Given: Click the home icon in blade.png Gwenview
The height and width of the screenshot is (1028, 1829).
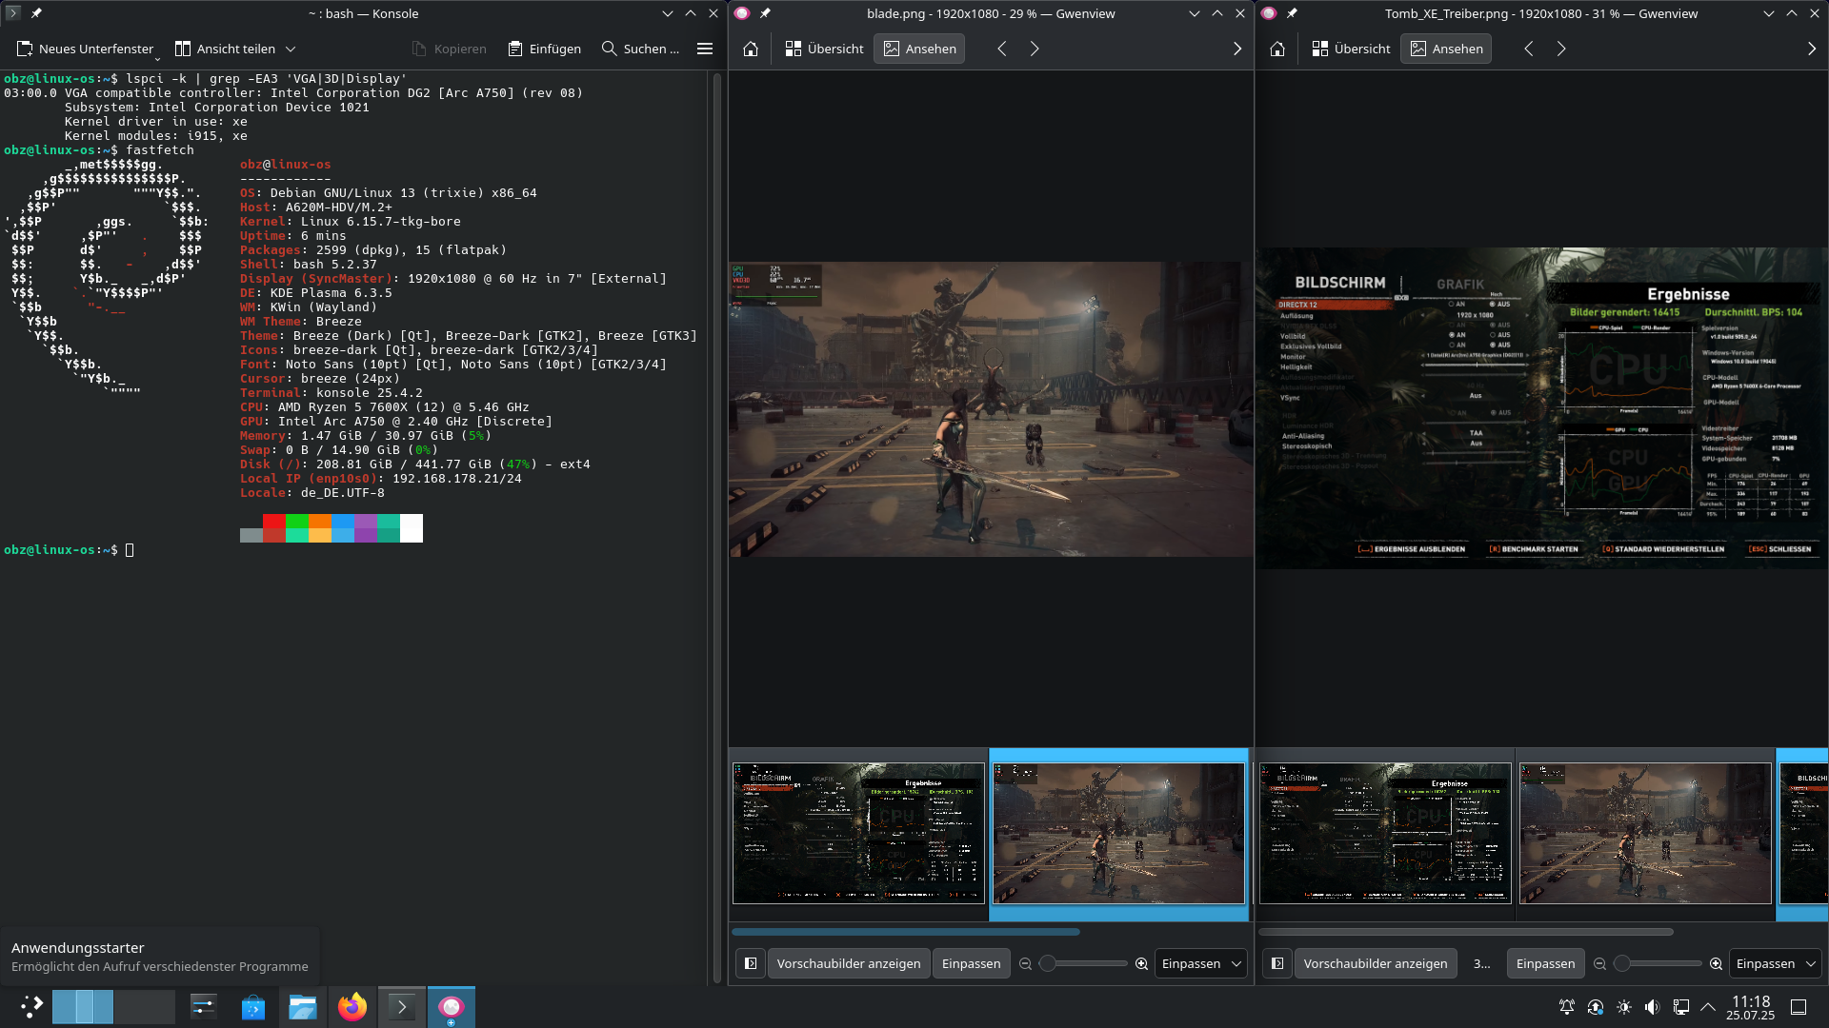Looking at the screenshot, I should tap(751, 49).
